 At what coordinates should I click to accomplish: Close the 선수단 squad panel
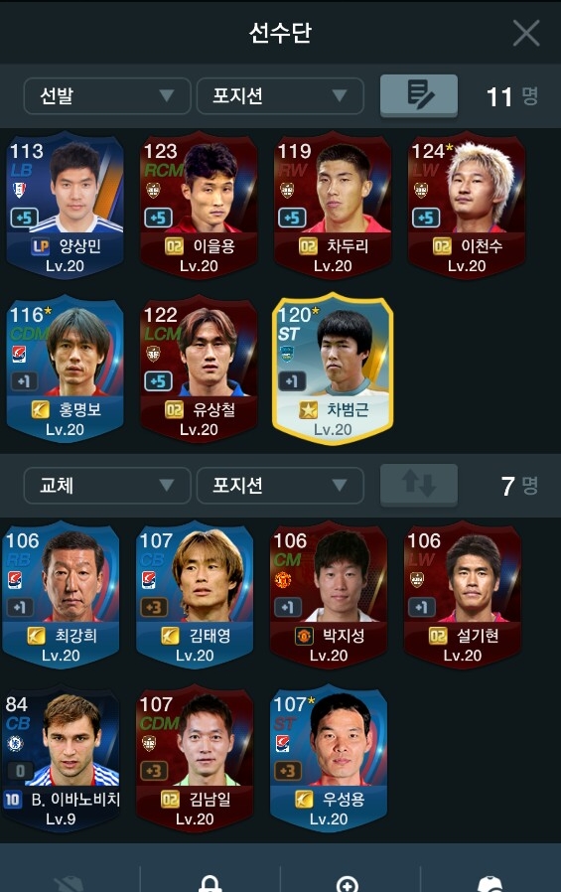click(526, 33)
